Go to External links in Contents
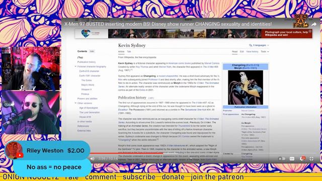322x181 pixels. (x=84, y=131)
